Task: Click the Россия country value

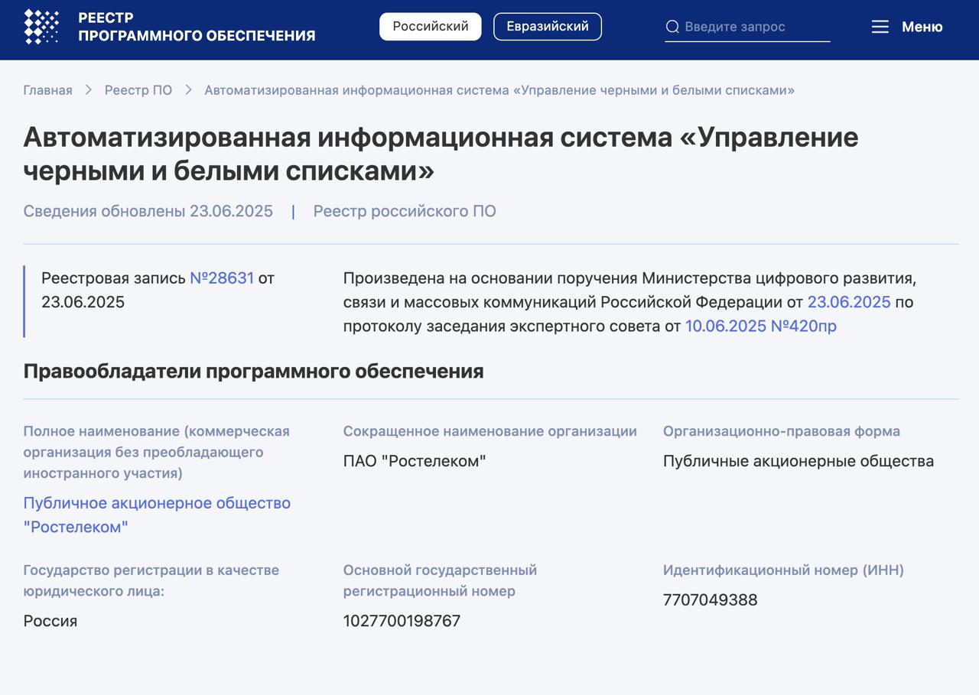Action: click(50, 621)
